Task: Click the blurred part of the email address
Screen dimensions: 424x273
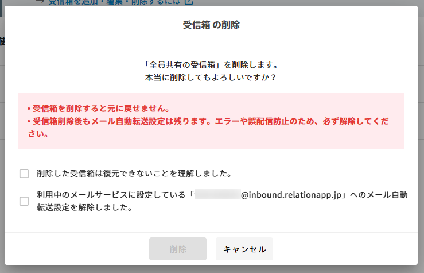Action: point(217,195)
